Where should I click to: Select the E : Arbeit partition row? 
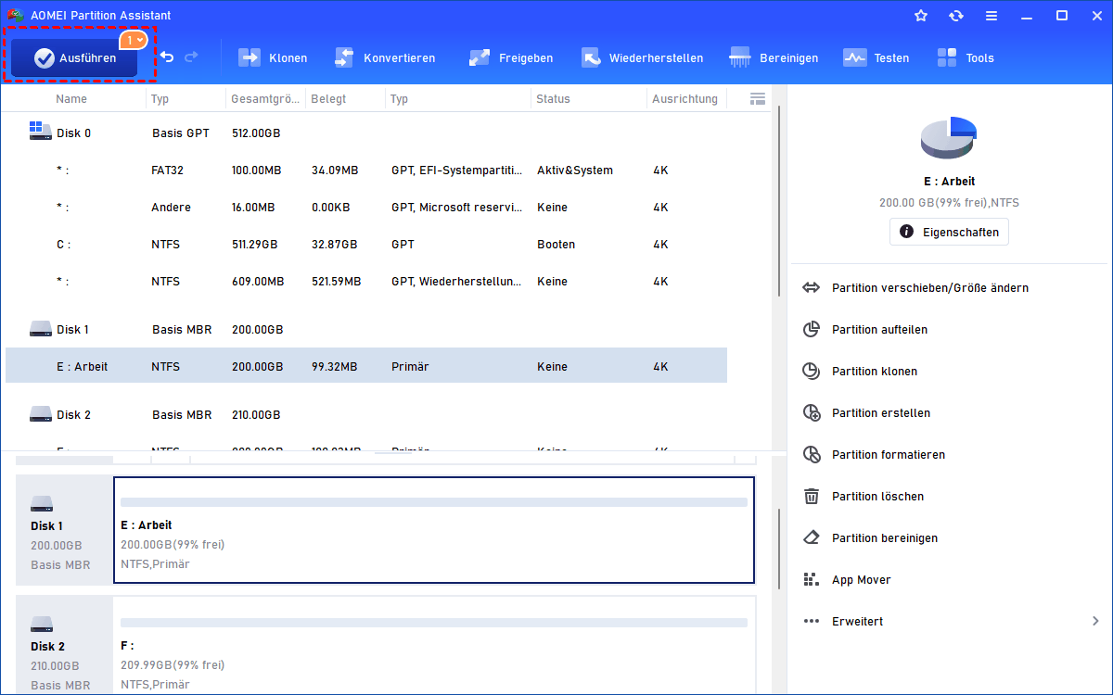click(366, 366)
